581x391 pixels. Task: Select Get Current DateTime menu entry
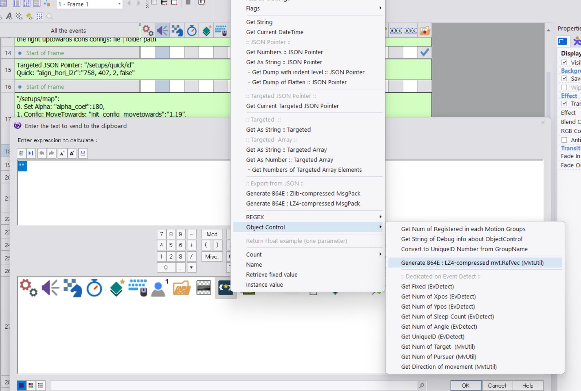click(275, 32)
